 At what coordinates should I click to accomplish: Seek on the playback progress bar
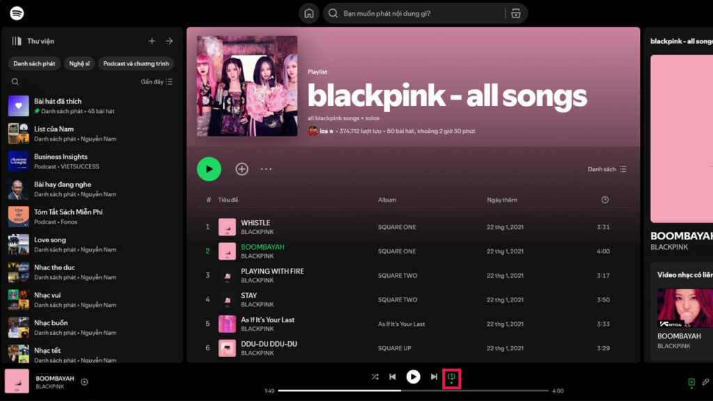tap(414, 391)
